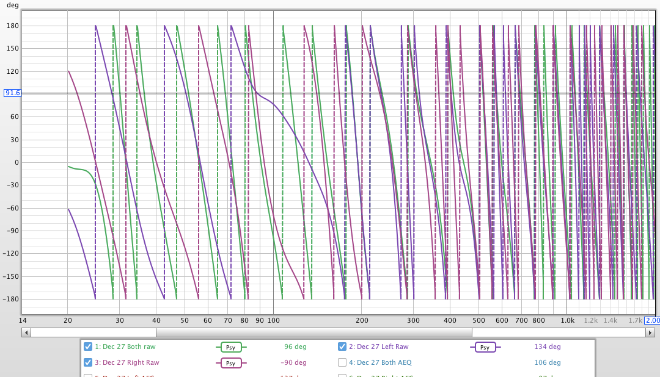Uncheck trace 3: Dec 27 Right Raw

(x=87, y=362)
